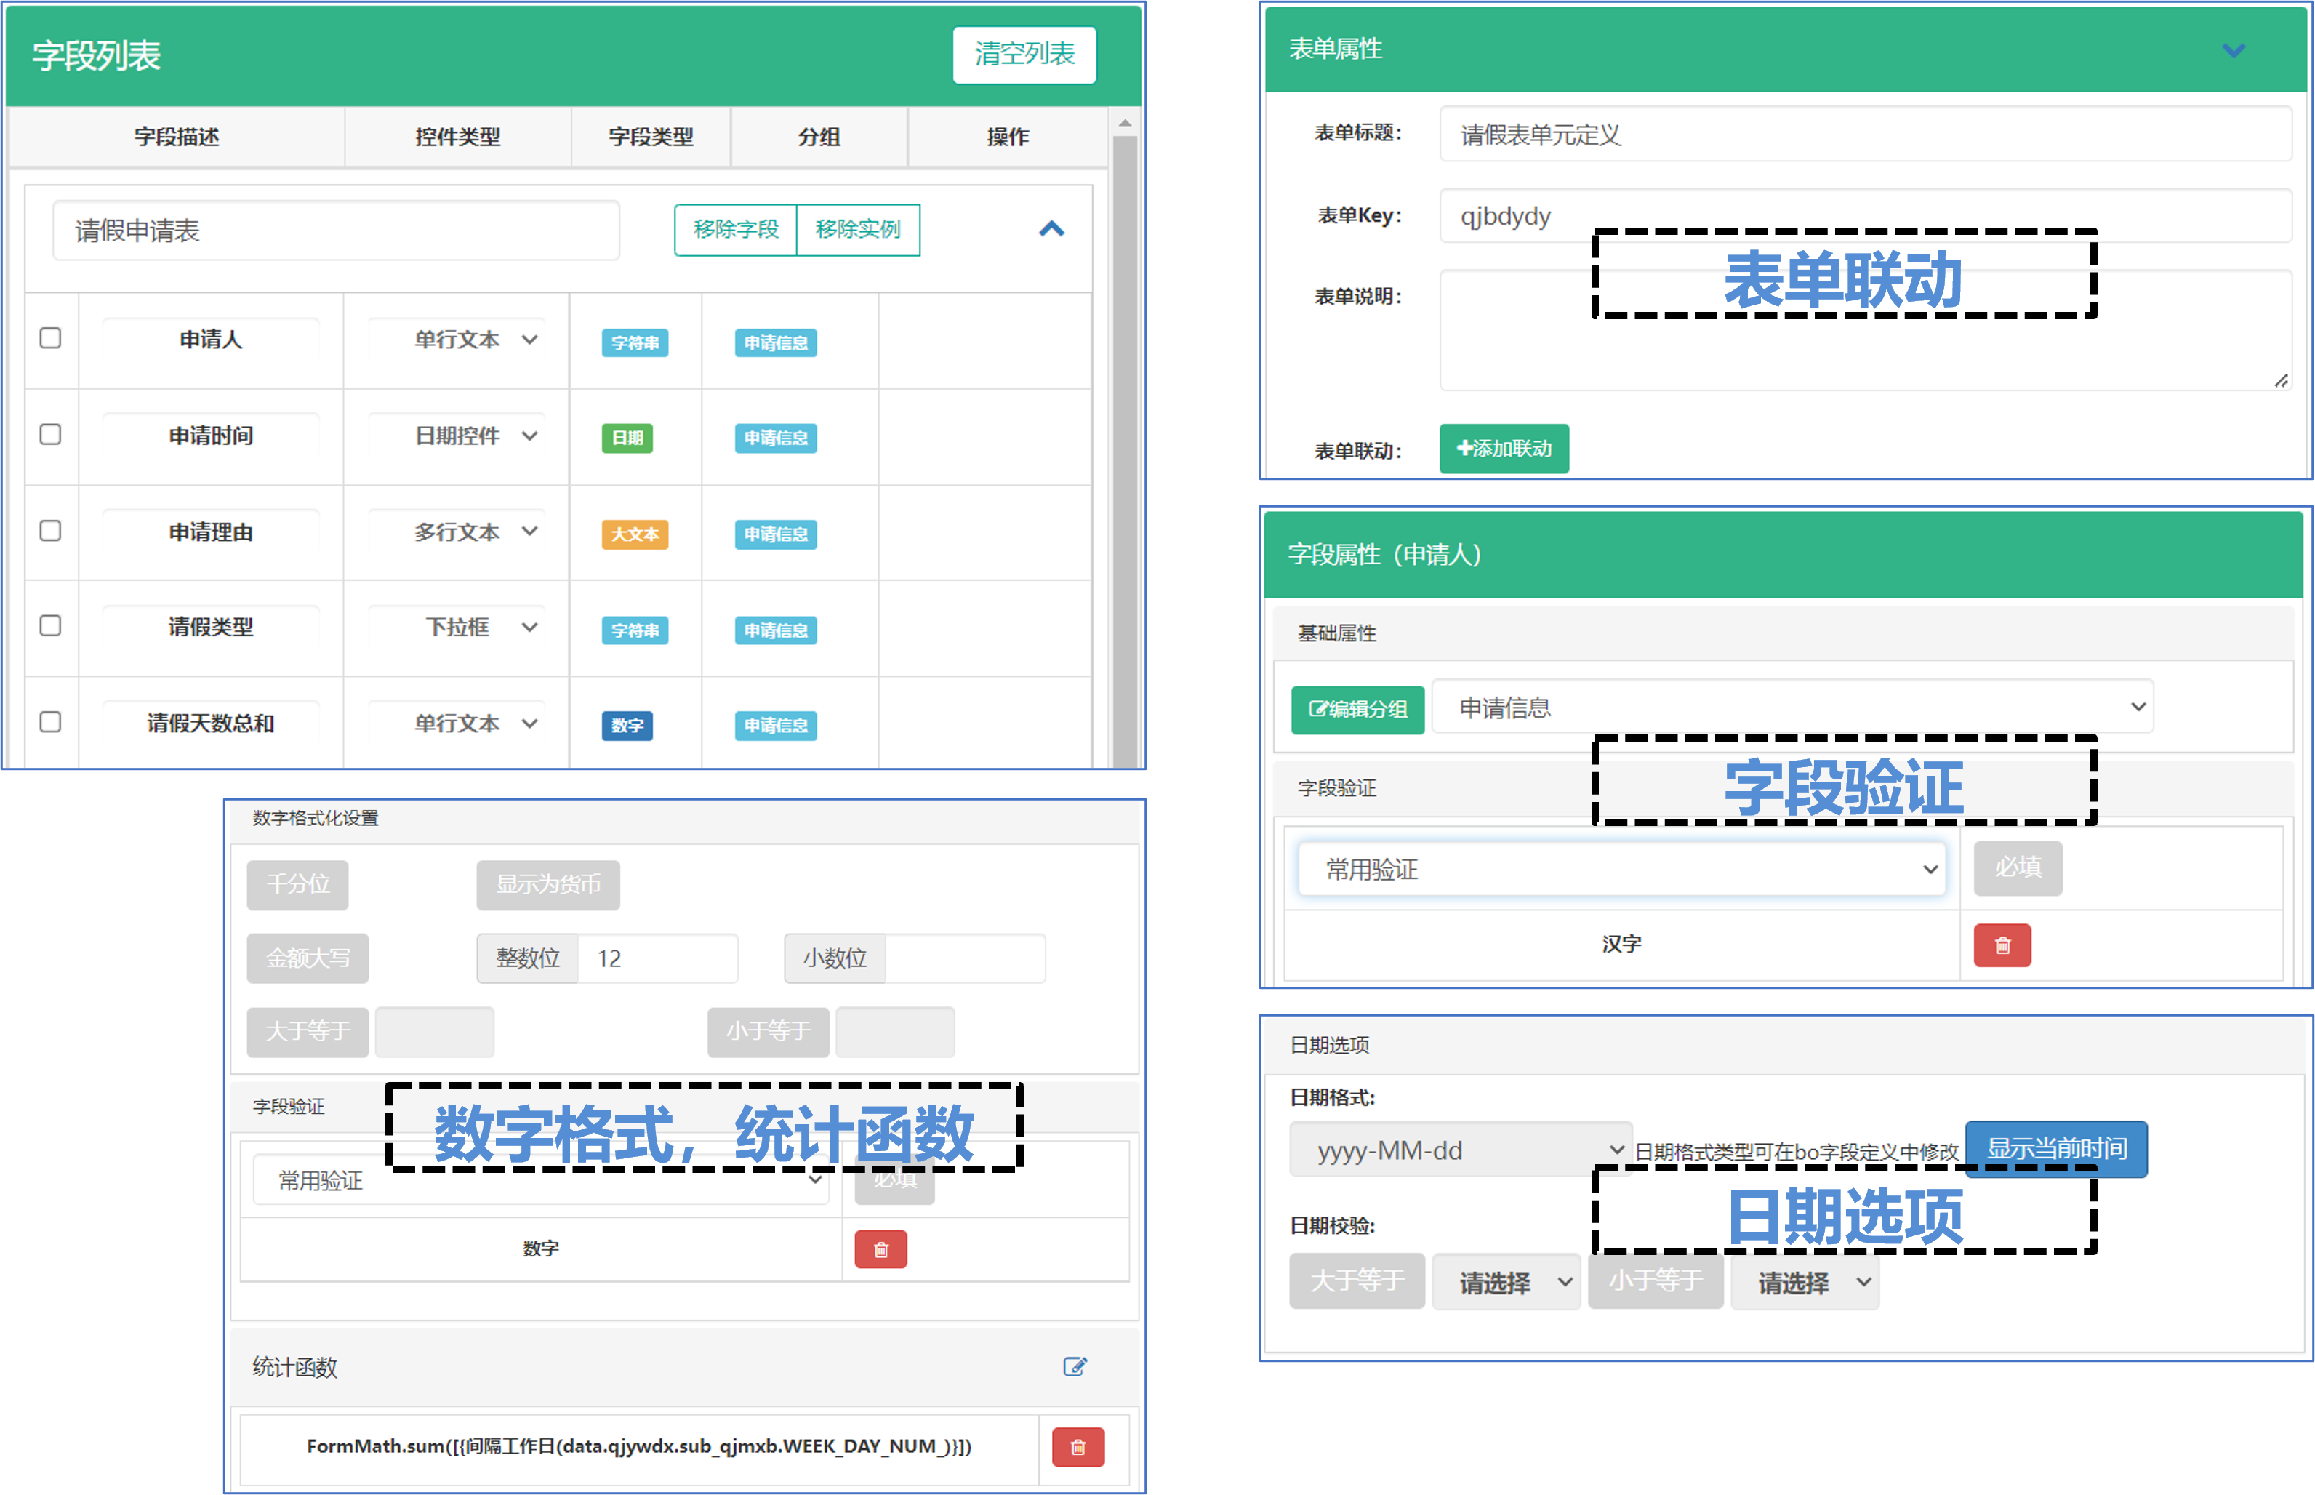Click the 编辑分组 edit button
2315x1495 pixels.
(x=1357, y=709)
